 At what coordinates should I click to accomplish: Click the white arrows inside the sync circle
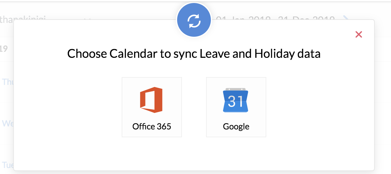(x=194, y=21)
